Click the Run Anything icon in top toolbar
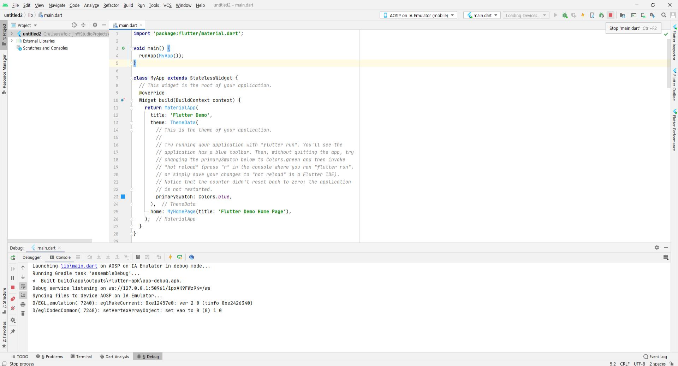Image resolution: width=678 pixels, height=366 pixels. (634, 15)
